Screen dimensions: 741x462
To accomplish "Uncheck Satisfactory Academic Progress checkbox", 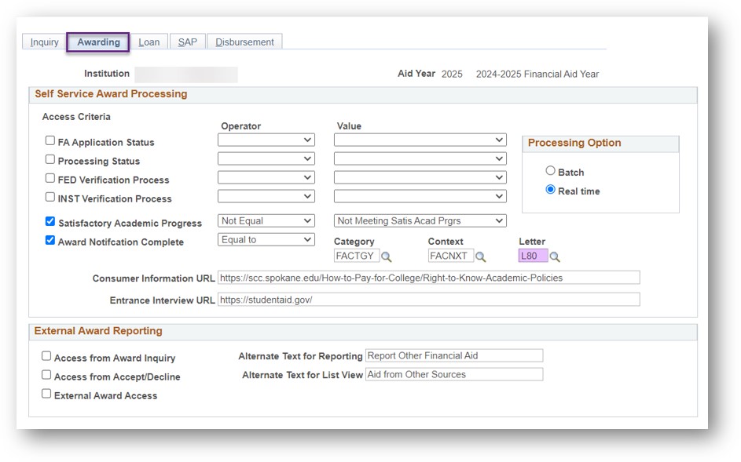I will pos(50,221).
